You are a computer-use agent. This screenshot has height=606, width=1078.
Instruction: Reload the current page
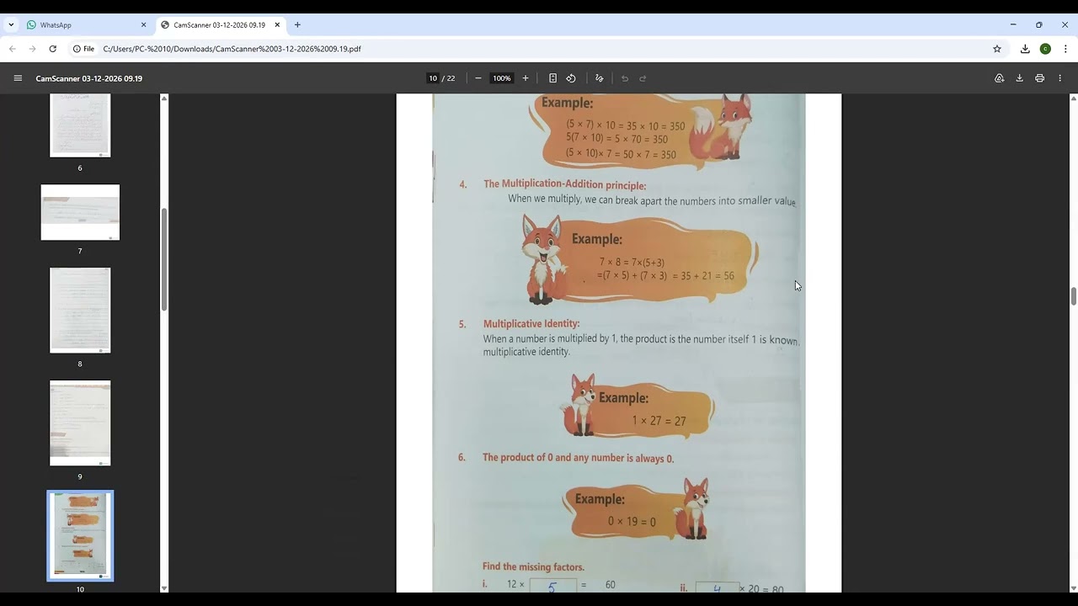click(53, 49)
